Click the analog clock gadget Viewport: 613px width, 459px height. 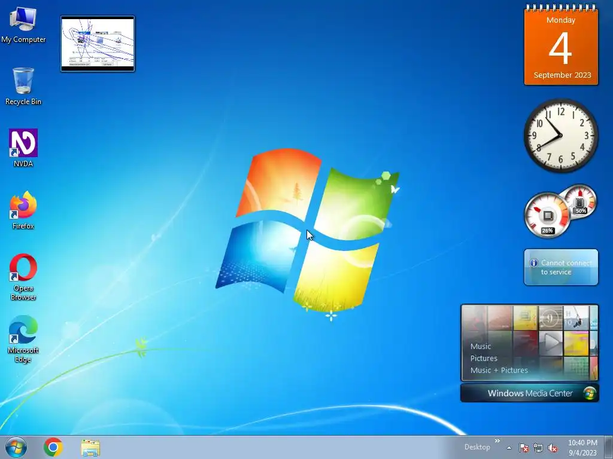point(560,136)
